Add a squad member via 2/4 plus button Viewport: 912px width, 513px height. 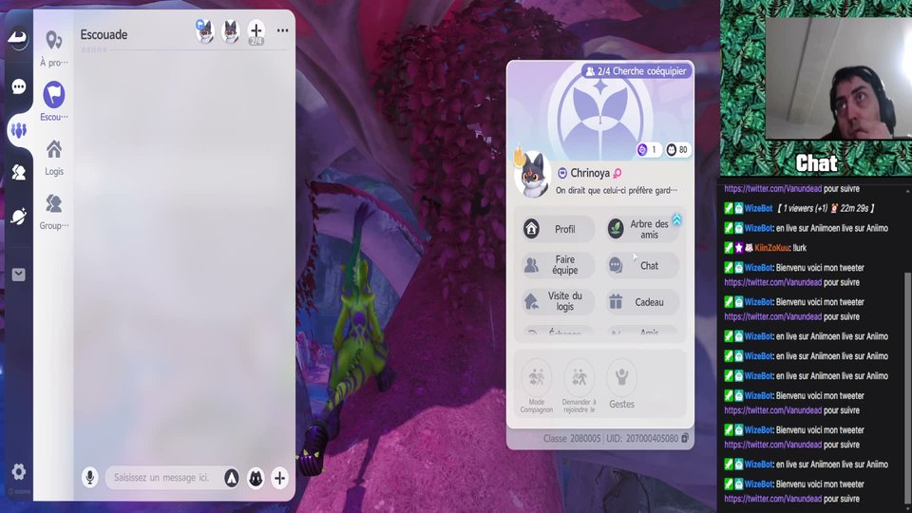(256, 32)
